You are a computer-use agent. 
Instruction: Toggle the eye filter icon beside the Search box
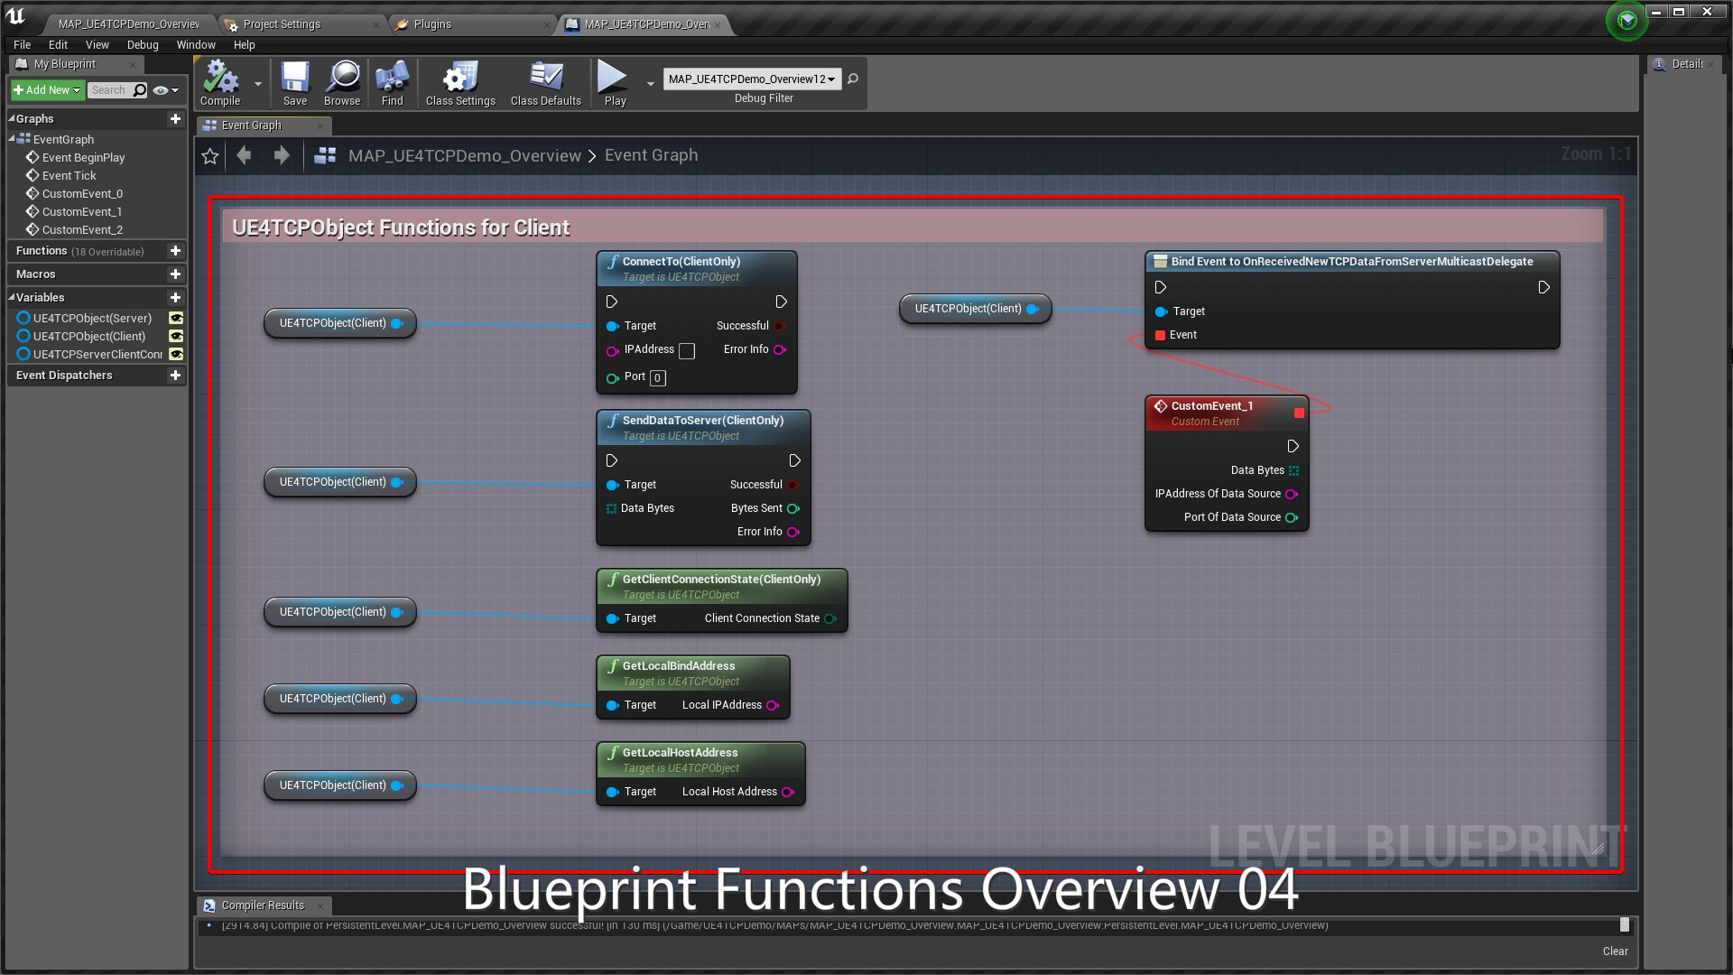coord(159,90)
